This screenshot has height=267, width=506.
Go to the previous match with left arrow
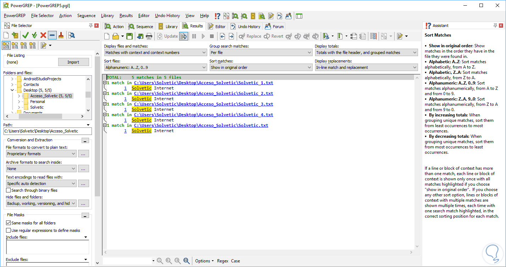tap(222, 36)
